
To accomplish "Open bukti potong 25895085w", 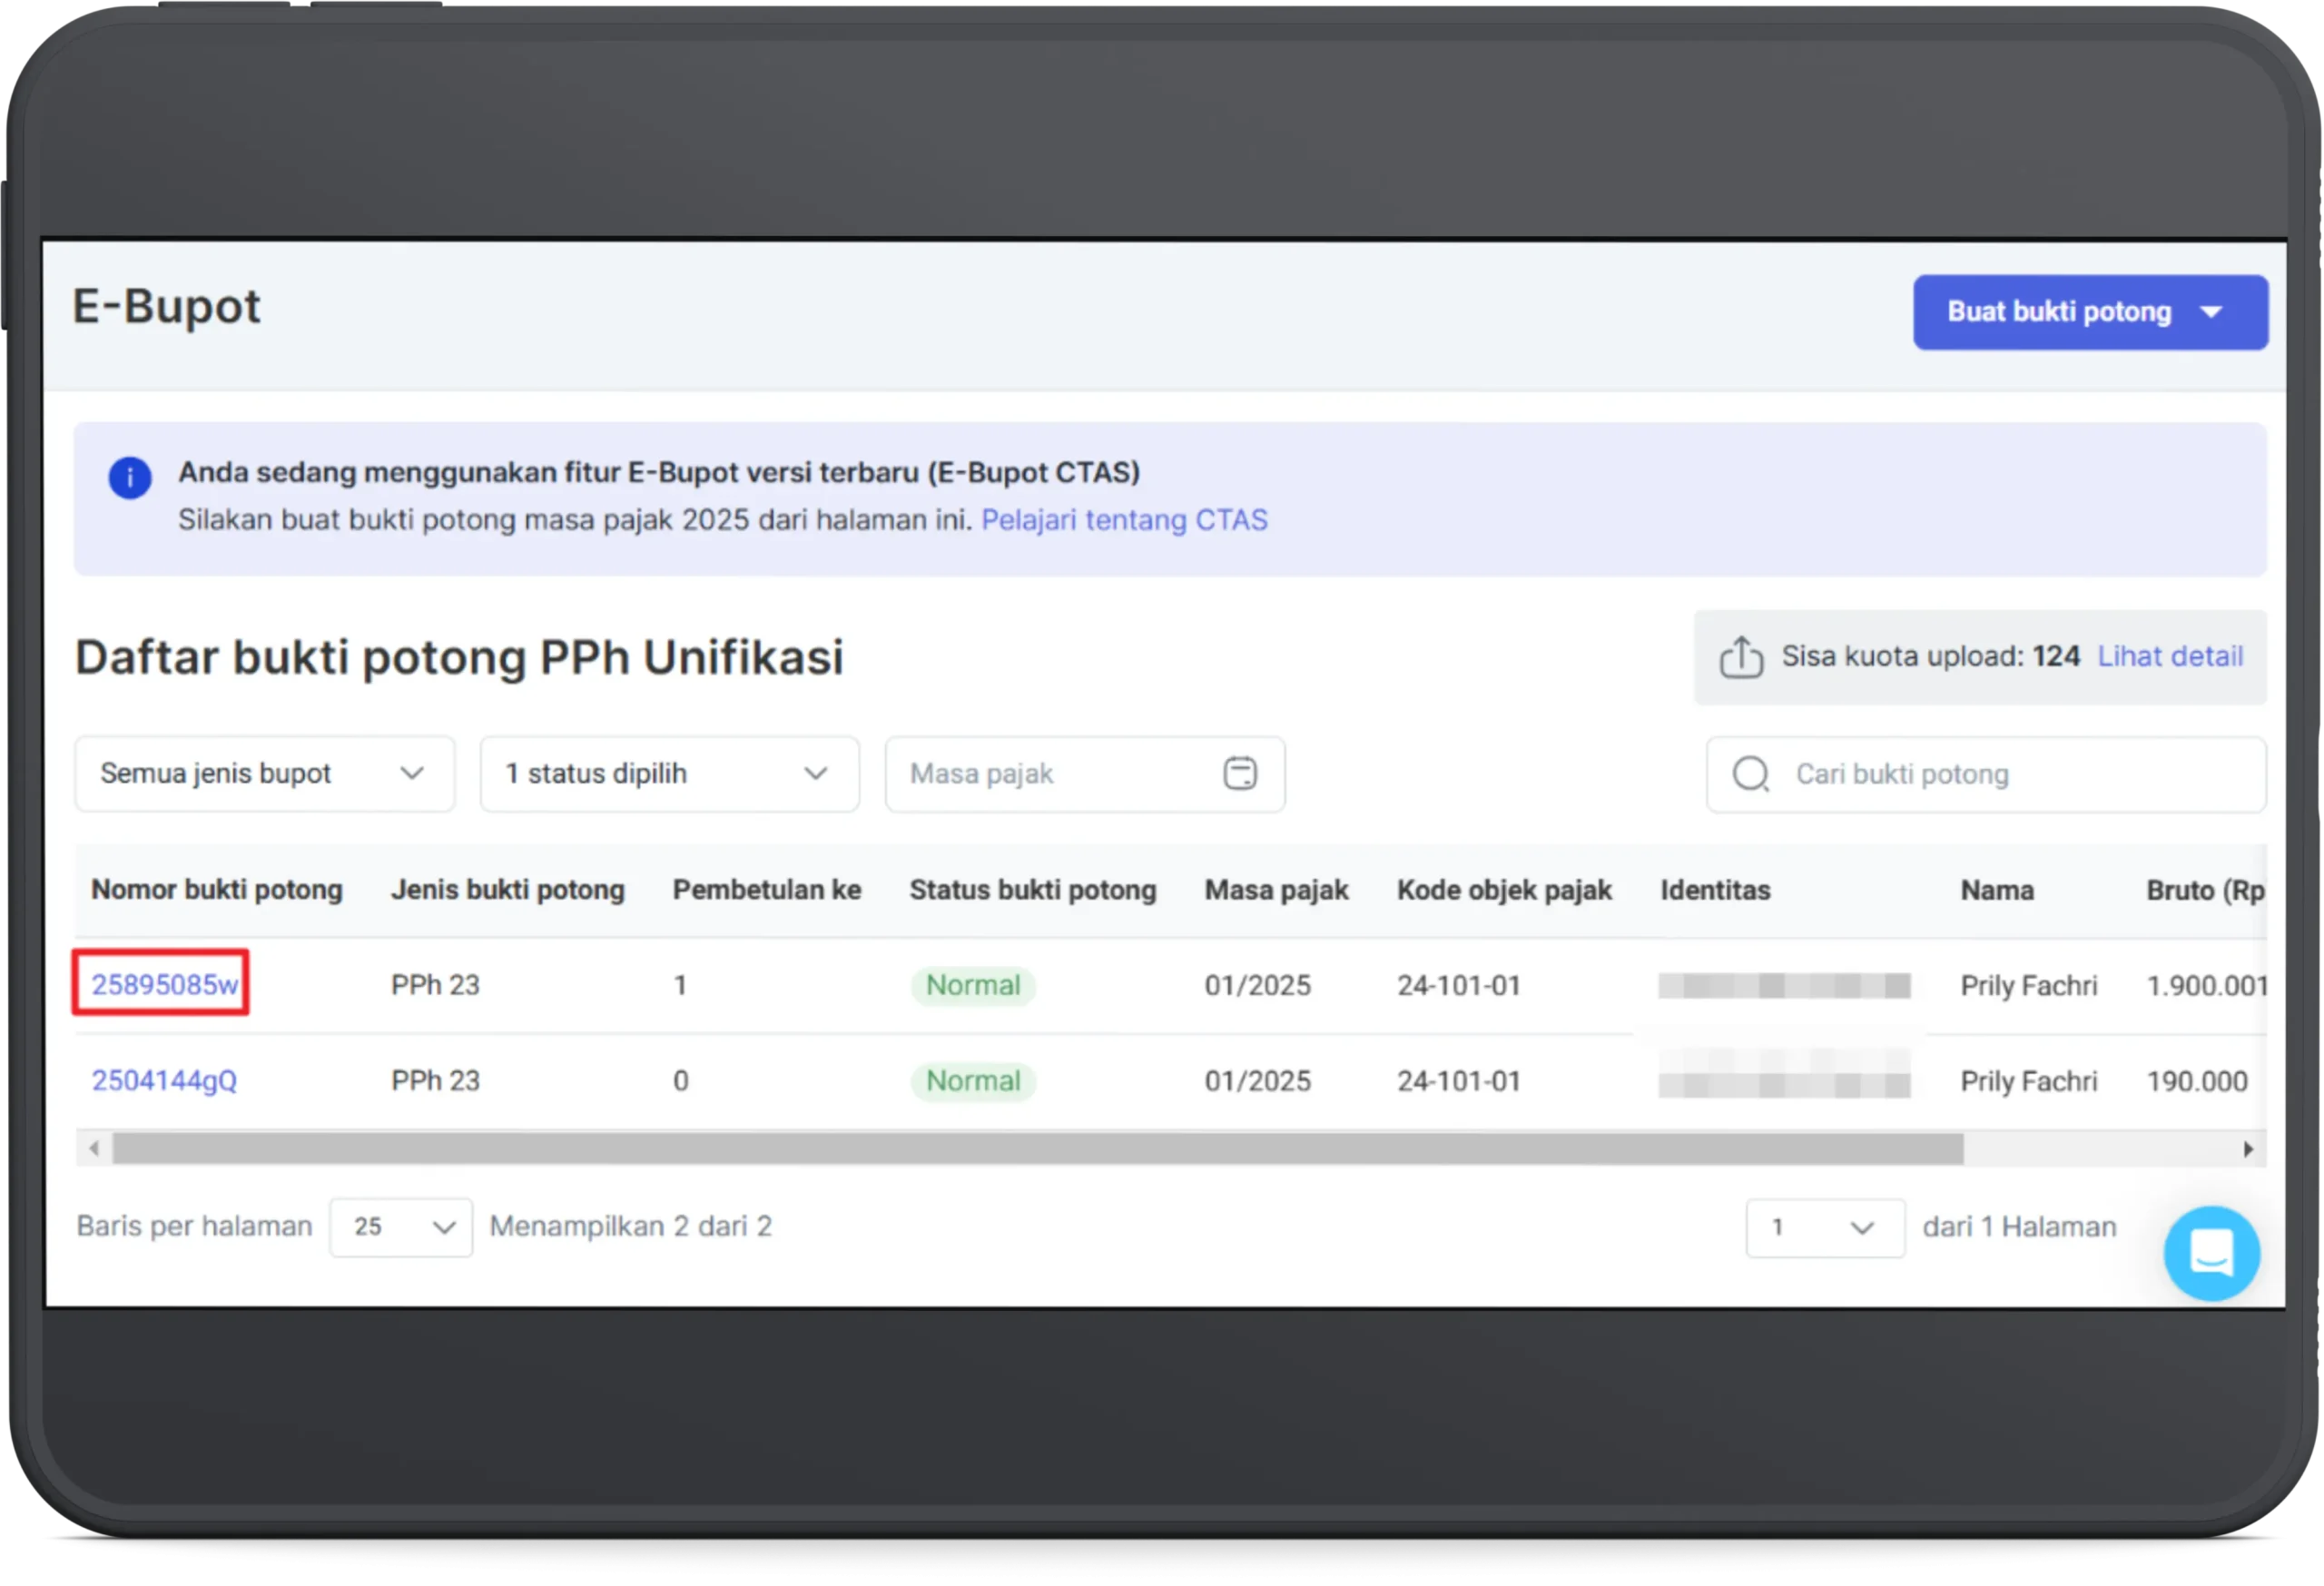I will point(165,985).
